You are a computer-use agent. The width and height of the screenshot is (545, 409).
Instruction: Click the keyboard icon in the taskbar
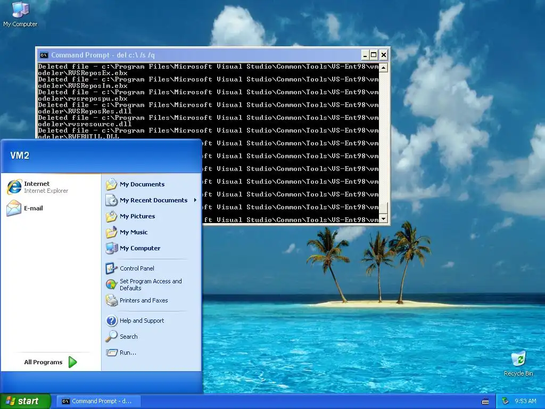coord(485,402)
